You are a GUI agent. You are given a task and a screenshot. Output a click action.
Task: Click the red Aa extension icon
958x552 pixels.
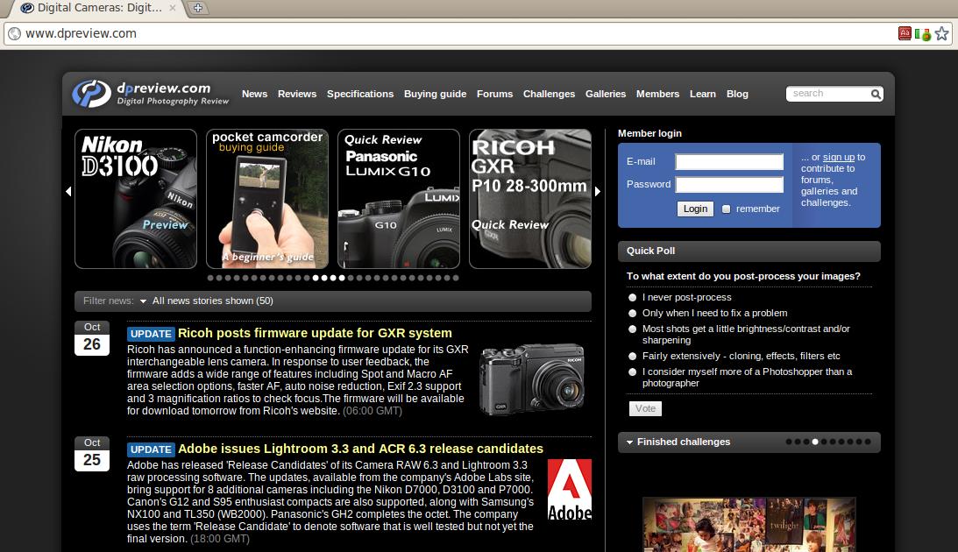click(x=905, y=33)
